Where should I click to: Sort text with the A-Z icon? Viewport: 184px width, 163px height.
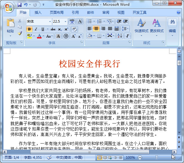pyautogui.click(x=120, y=36)
